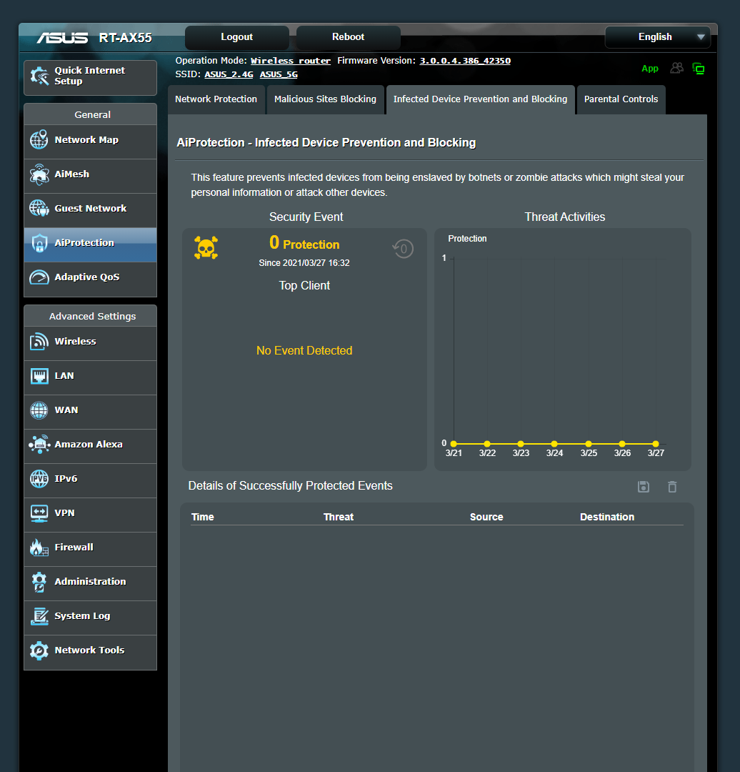Click the Network Tools icon
The width and height of the screenshot is (740, 772).
39,650
